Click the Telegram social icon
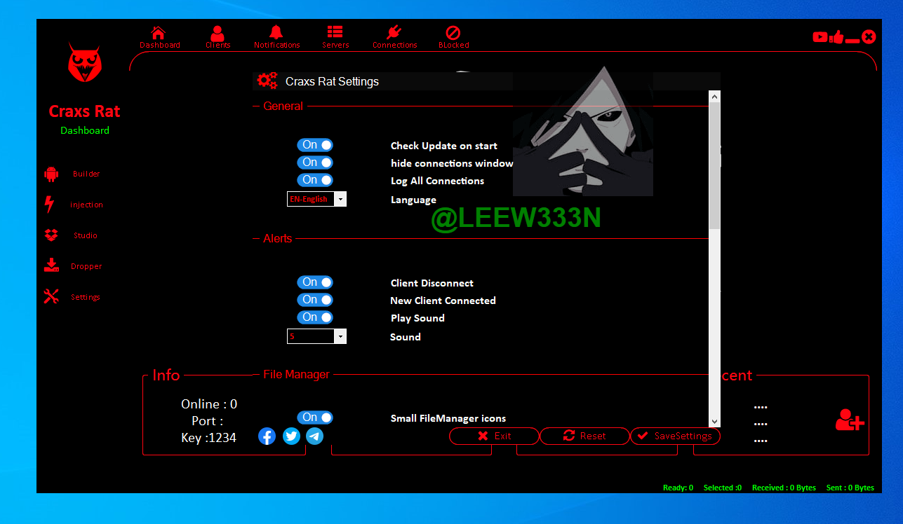 315,436
